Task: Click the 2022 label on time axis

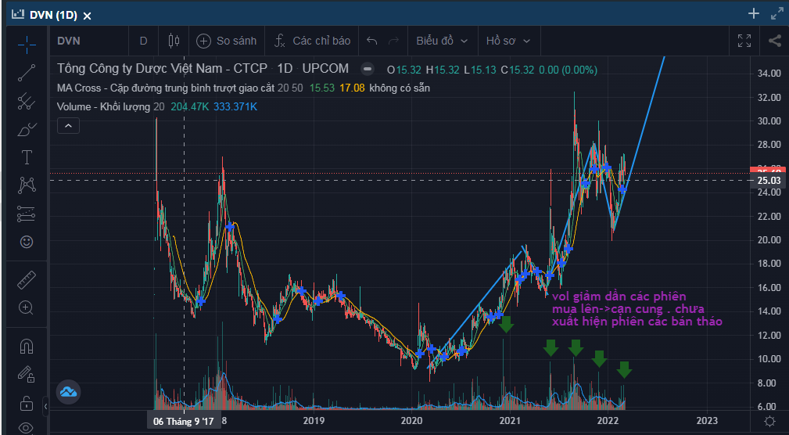Action: click(x=608, y=421)
